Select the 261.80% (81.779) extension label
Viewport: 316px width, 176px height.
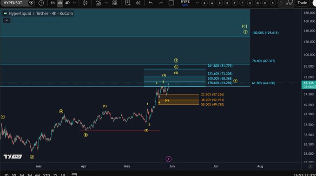(x=220, y=66)
